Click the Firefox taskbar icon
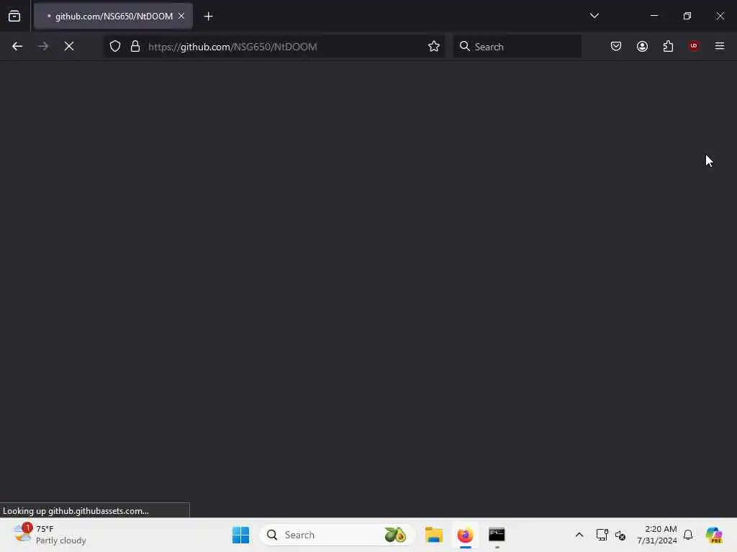Screen dimensions: 737x552 coord(466,535)
